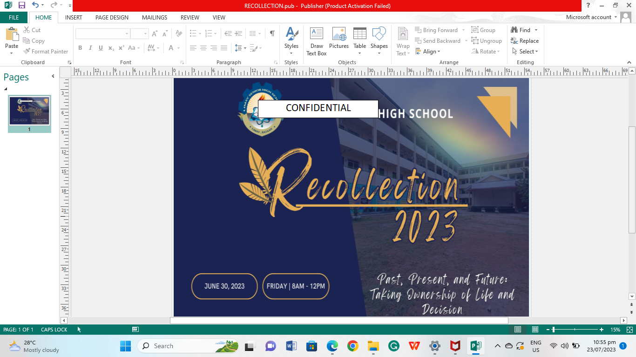The image size is (636, 357).
Task: Switch to two-page spread view
Action: pos(535,330)
